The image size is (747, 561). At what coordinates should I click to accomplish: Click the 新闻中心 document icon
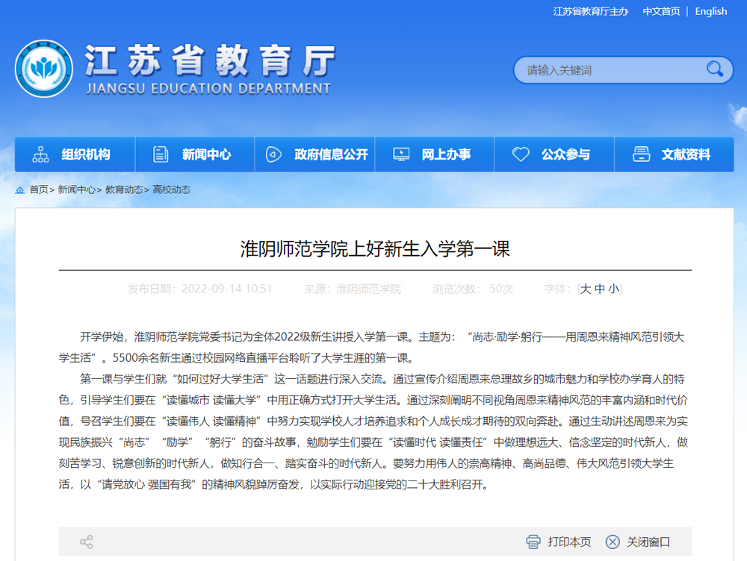(x=161, y=154)
